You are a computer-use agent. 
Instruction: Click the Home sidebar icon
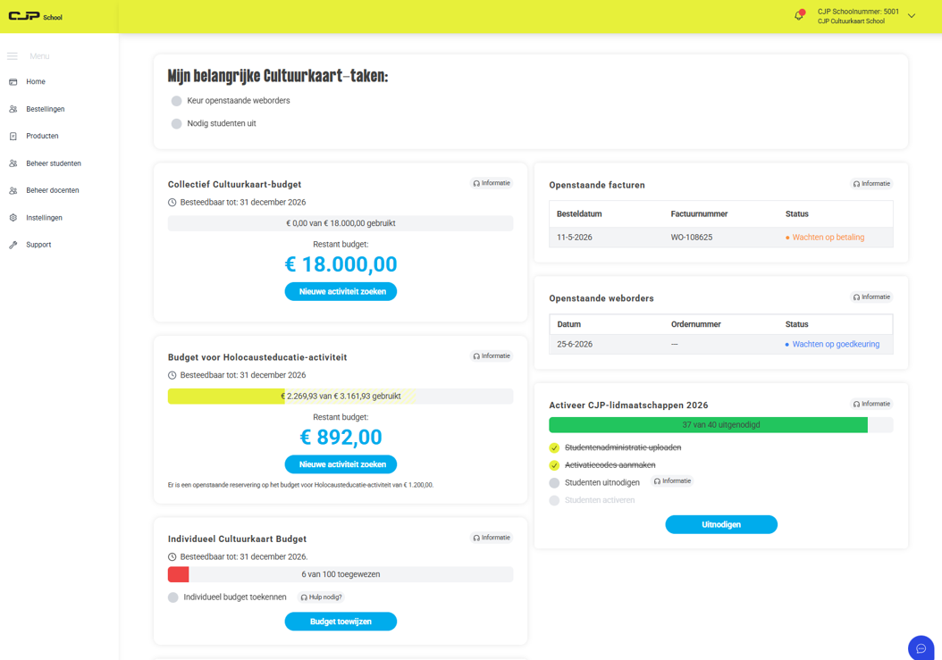(x=13, y=81)
